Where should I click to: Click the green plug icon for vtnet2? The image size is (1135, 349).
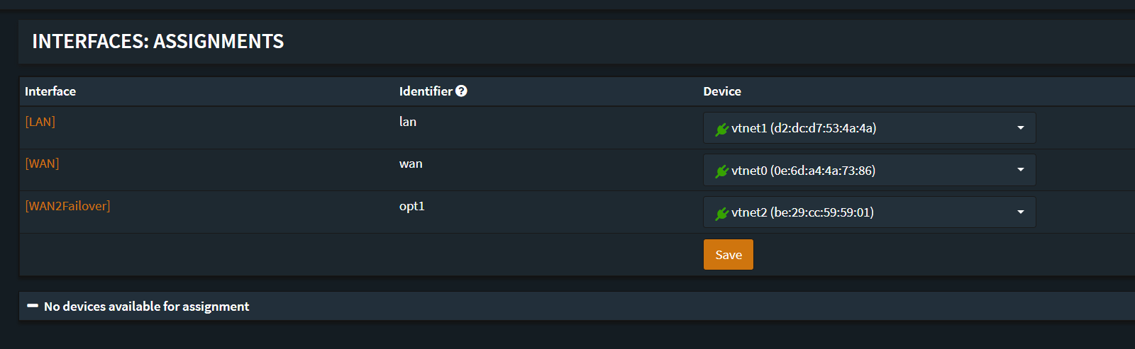click(722, 213)
